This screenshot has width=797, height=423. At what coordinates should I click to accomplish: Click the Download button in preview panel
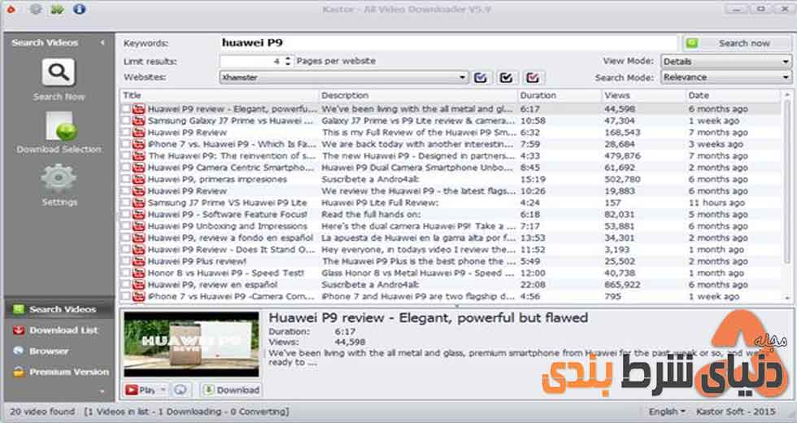click(231, 390)
